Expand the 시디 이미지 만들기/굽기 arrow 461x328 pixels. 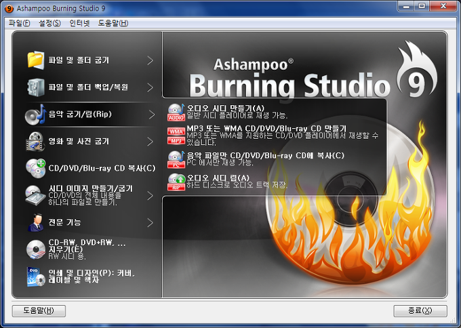click(151, 195)
